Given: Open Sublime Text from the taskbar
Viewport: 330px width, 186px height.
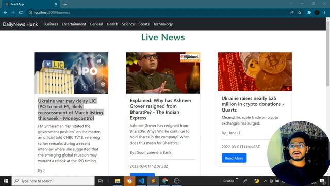Looking at the screenshot, I should (x=153, y=181).
